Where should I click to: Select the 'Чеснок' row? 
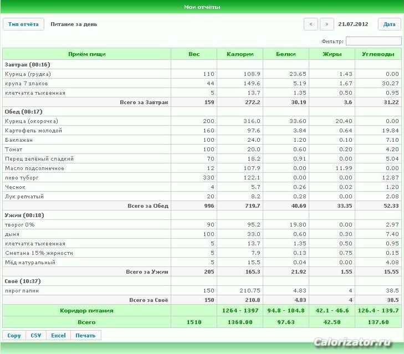tap(202, 187)
